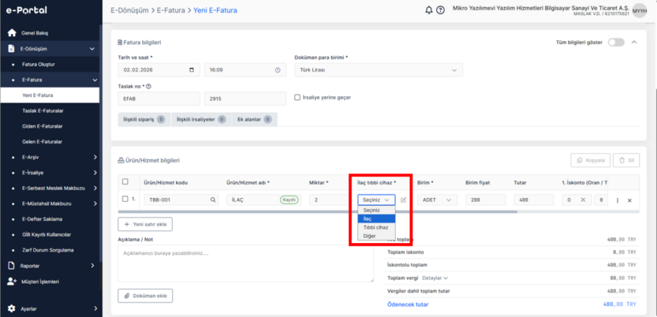Image resolution: width=657 pixels, height=317 pixels.
Task: Click the edit pencil icon beside İlaç dropdown
Action: (404, 200)
